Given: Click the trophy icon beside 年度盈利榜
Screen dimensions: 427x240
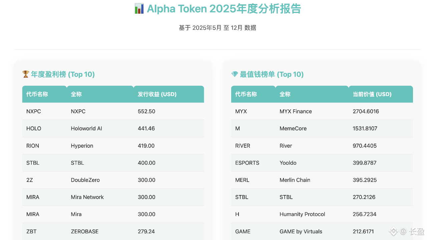Looking at the screenshot, I should (x=26, y=74).
